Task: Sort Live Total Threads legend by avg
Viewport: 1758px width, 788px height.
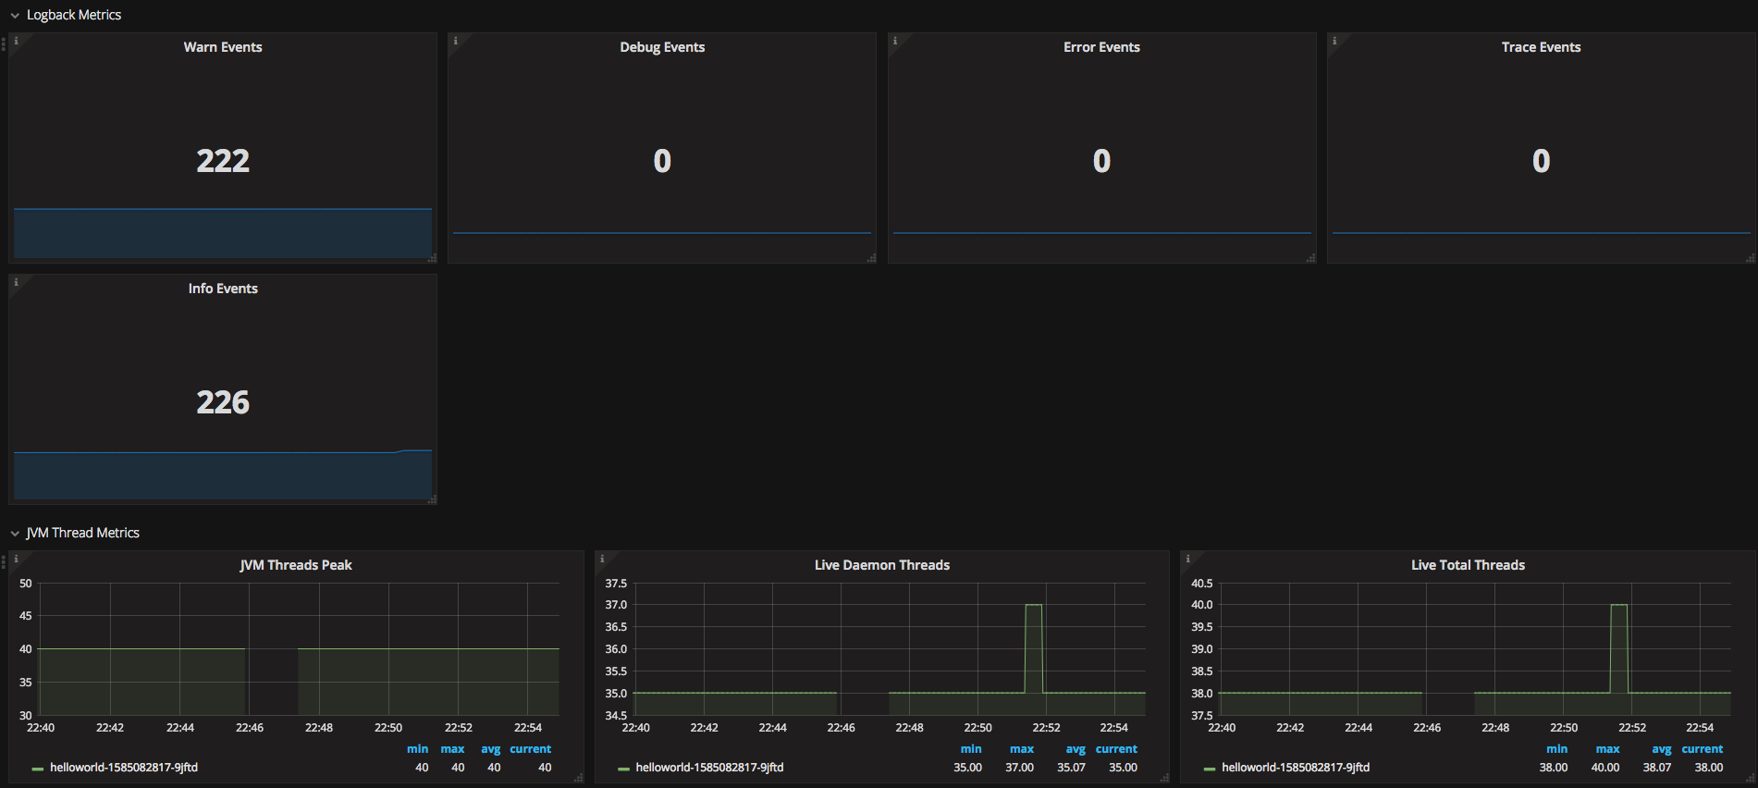Action: [x=1661, y=749]
